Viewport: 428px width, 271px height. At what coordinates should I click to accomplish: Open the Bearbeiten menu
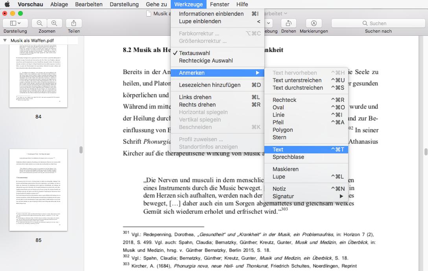point(89,4)
